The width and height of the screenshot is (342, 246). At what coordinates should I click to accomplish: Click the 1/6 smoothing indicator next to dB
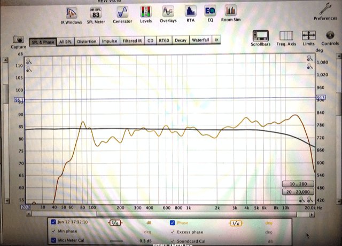coord(115,223)
